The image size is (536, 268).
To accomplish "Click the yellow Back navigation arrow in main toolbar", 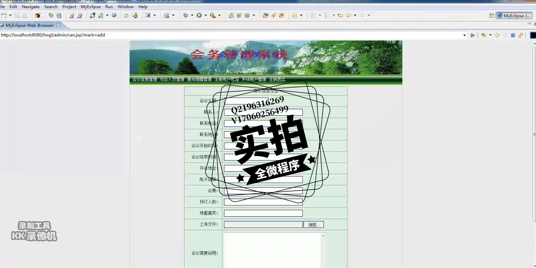I will 348,15.
